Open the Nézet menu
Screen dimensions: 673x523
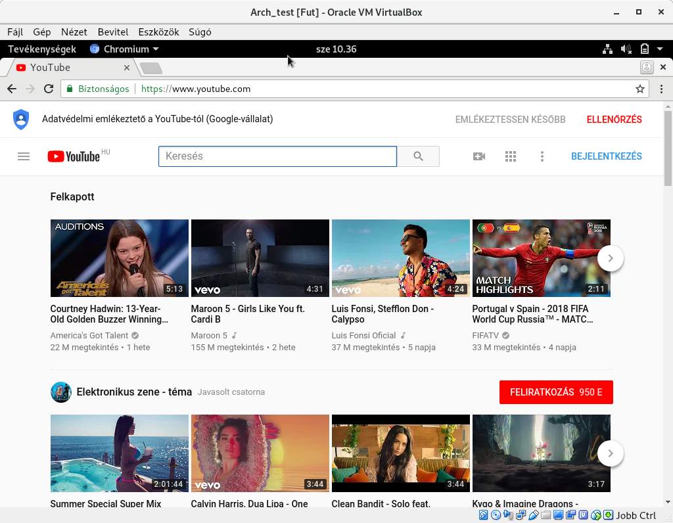(x=74, y=32)
